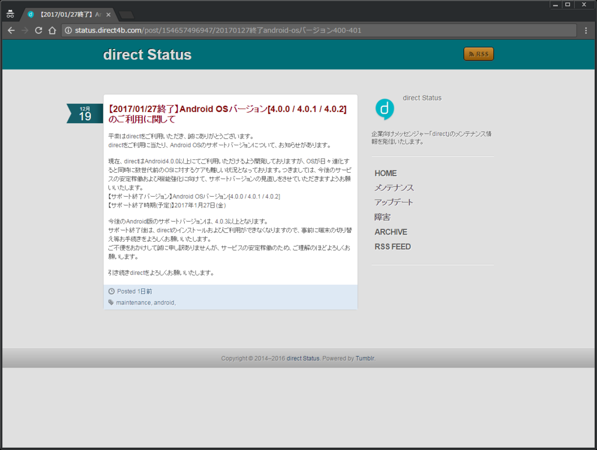This screenshot has height=450, width=597.
Task: Click the 12月 19 date ribbon
Action: pyautogui.click(x=85, y=114)
